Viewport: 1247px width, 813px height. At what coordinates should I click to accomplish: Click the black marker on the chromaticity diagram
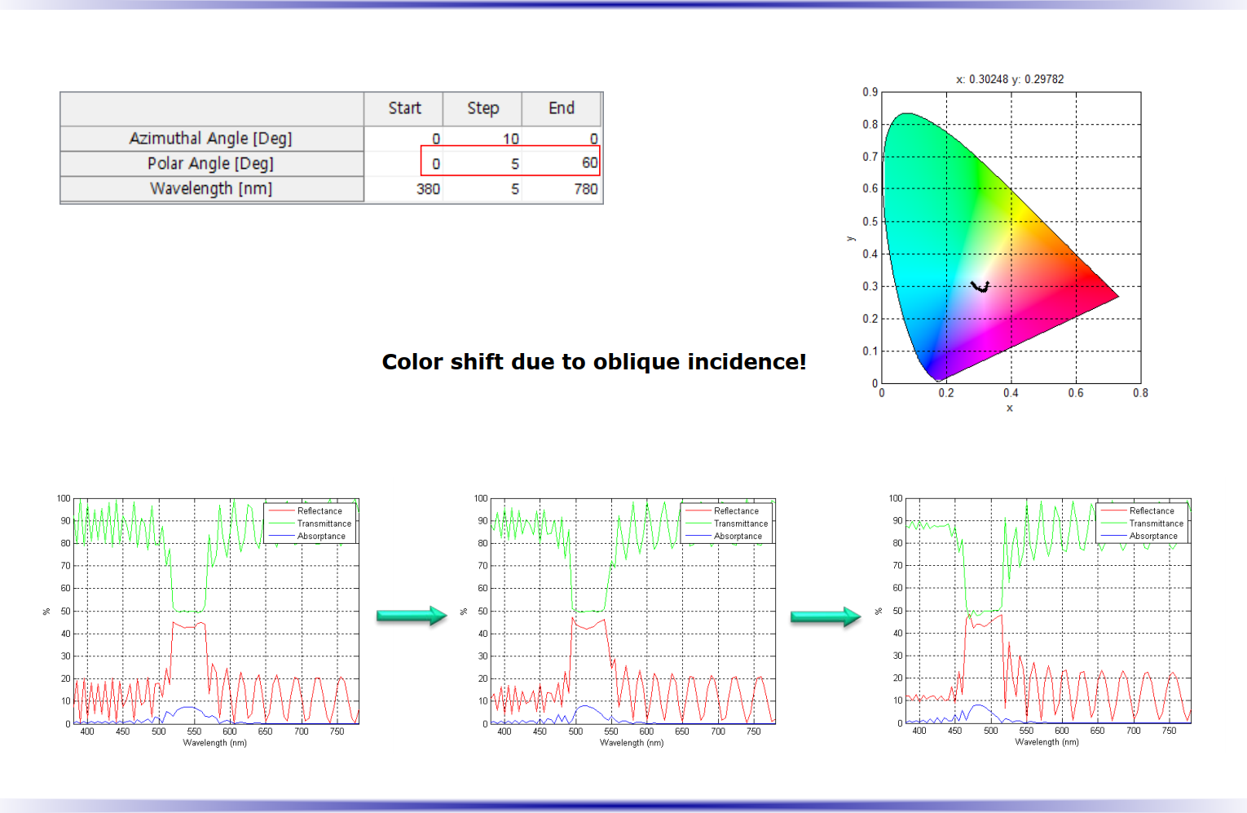980,286
